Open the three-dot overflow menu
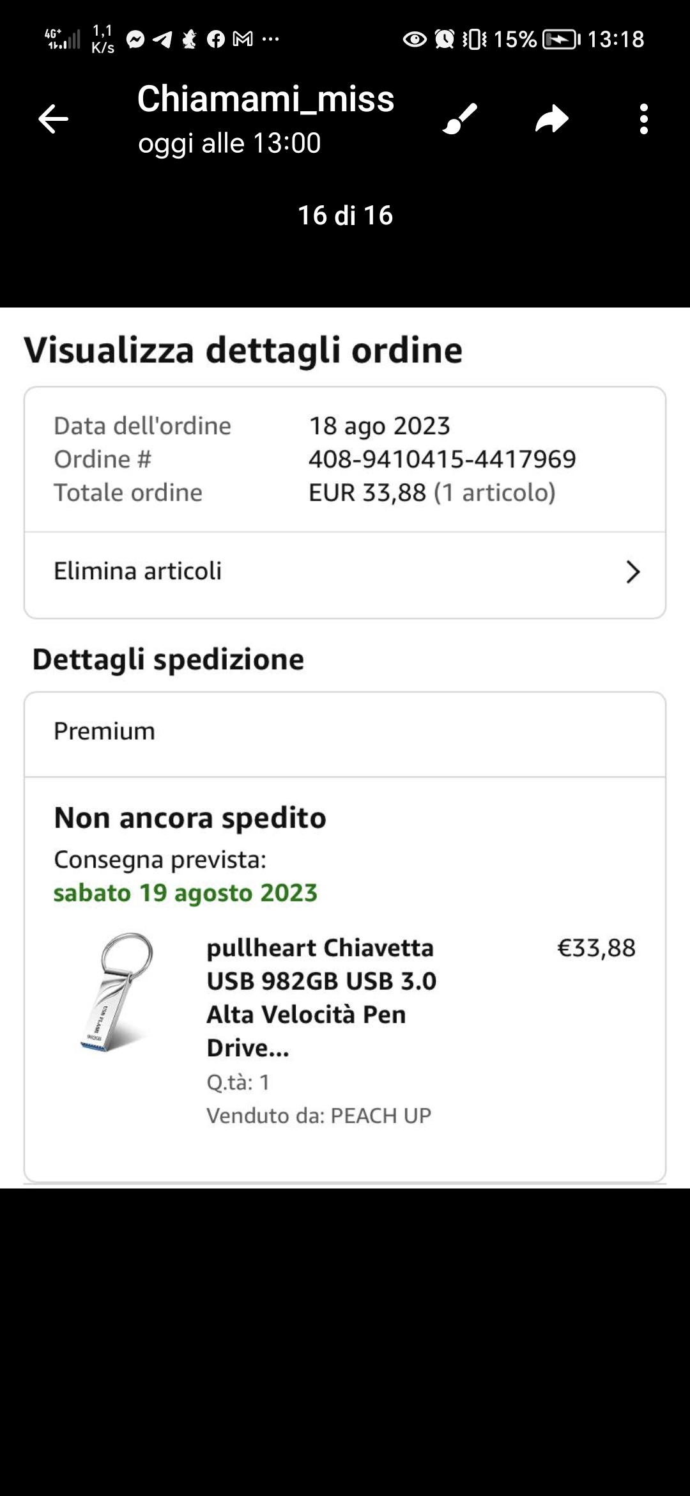Viewport: 690px width, 1496px height. [x=643, y=119]
